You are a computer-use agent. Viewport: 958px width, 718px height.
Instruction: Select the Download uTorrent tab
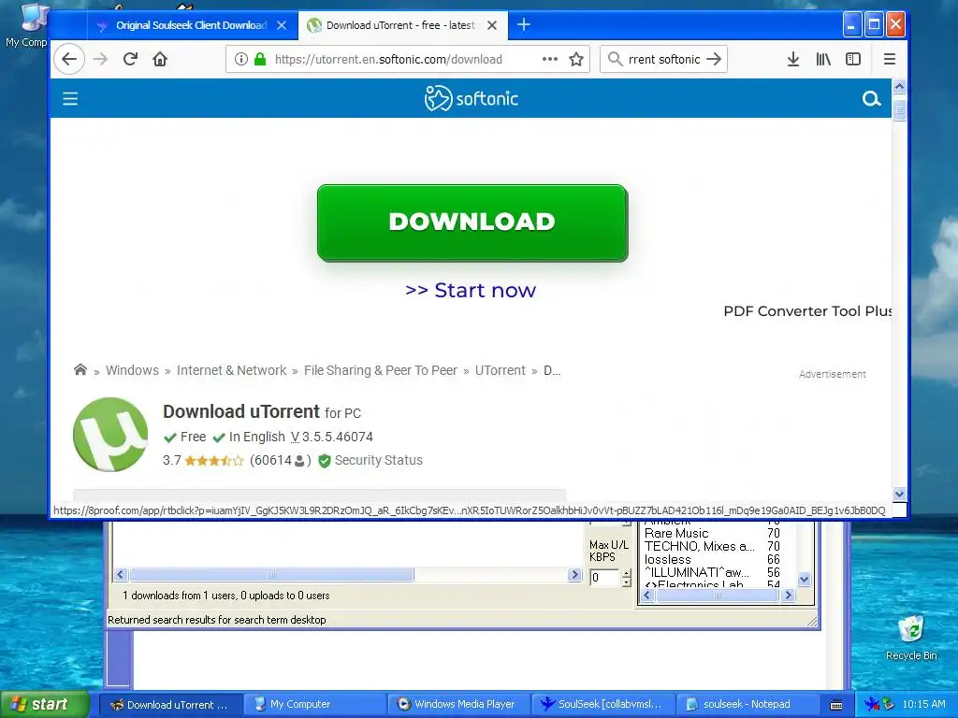[x=400, y=25]
